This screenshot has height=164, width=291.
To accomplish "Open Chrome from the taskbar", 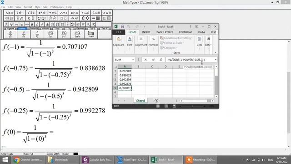I will click(x=28, y=160).
